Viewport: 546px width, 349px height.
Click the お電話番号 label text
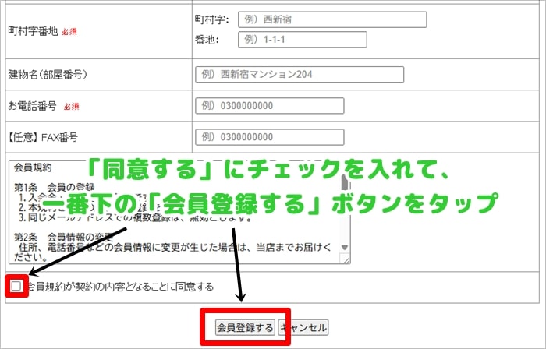pos(32,106)
